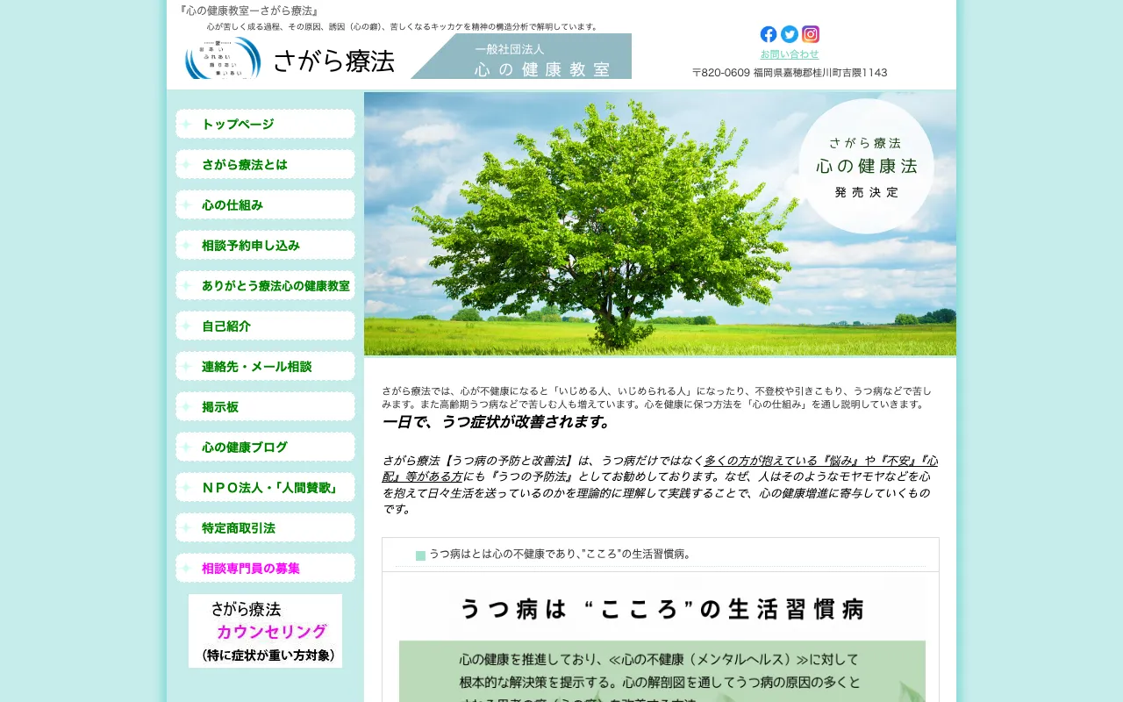Open 特定商取引法 menu item
1123x702 pixels.
[265, 527]
